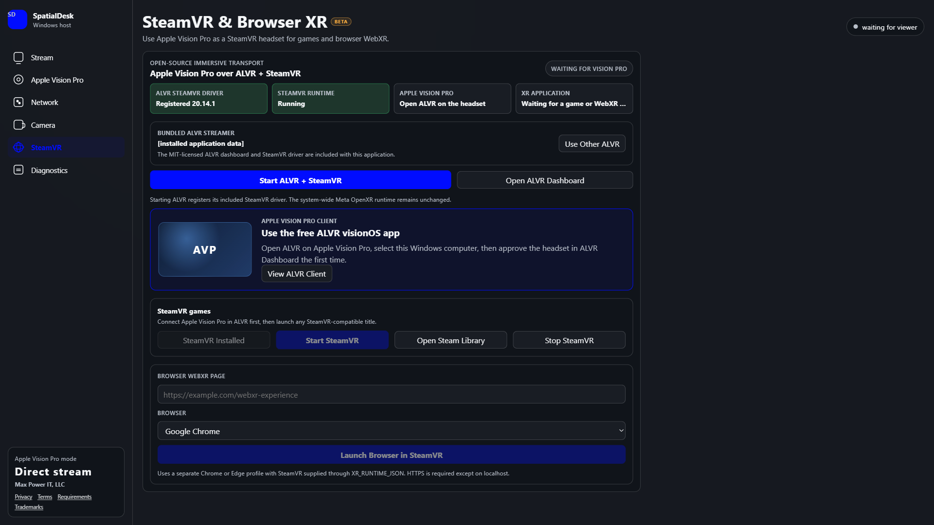Focus the Browser WebXR page URL field
This screenshot has height=525, width=934.
click(392, 395)
